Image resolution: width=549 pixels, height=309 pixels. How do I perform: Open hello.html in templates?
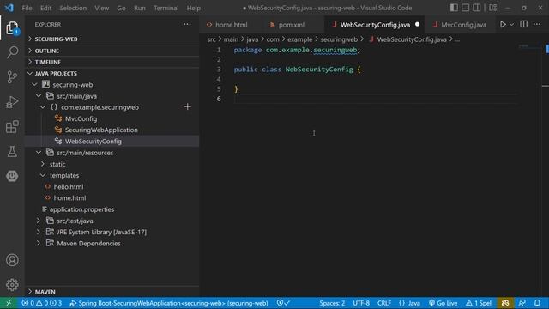pos(69,187)
